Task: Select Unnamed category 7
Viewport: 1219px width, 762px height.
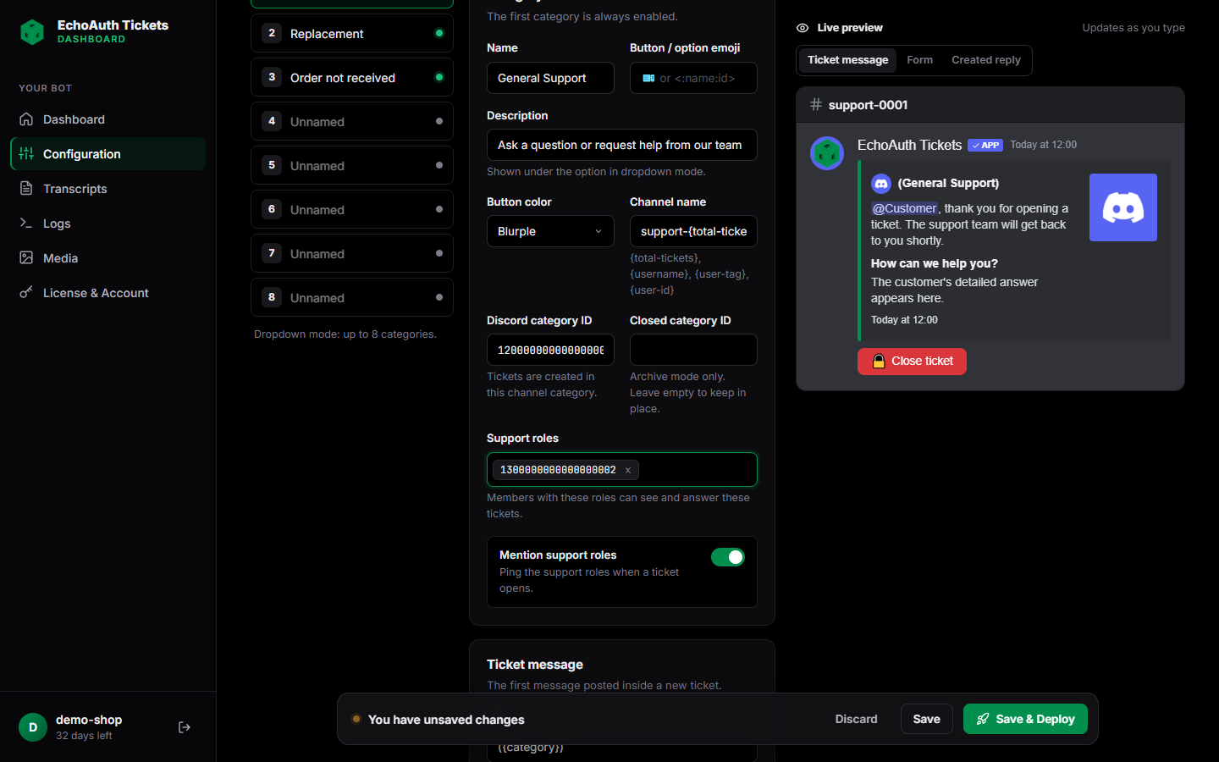Action: point(352,253)
